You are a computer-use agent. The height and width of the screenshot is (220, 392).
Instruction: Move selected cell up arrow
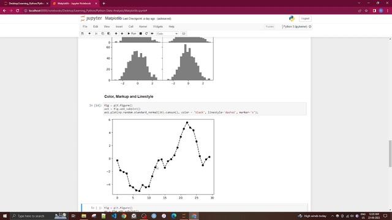coord(116,34)
